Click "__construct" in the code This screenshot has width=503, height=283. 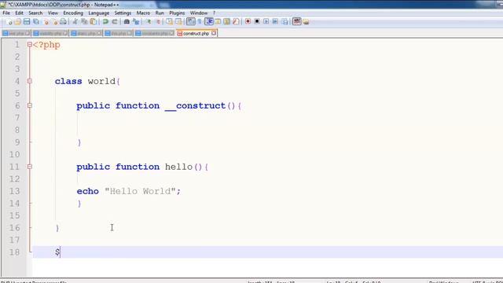195,105
